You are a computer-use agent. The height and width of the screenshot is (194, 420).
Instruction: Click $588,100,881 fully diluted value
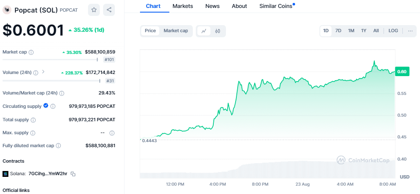101,145
